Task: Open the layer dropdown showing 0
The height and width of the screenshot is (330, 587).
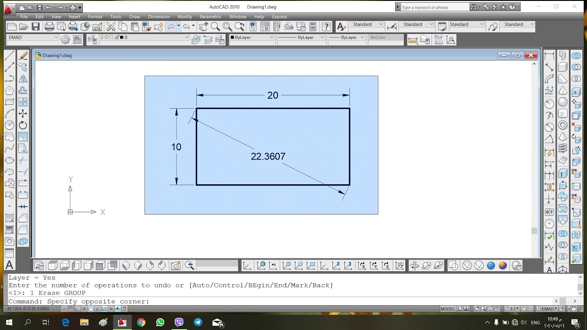Action: [144, 38]
